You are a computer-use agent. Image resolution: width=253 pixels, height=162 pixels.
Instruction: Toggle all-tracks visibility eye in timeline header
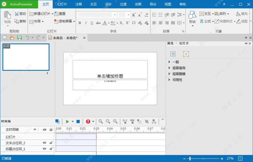tap(44, 129)
